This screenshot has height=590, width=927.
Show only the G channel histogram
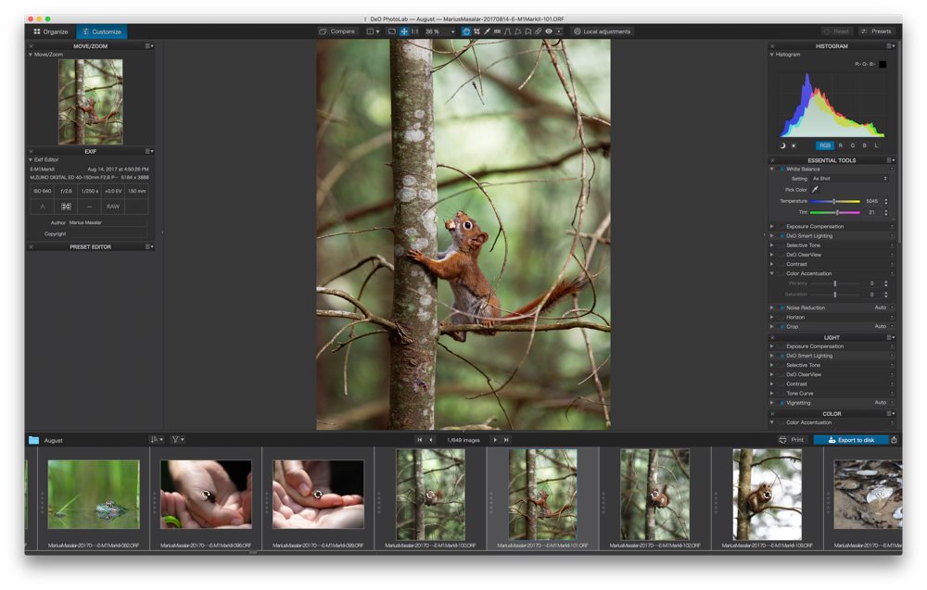pyautogui.click(x=853, y=145)
